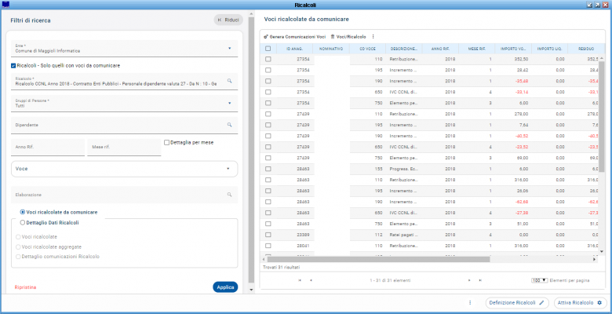The height and width of the screenshot is (314, 612).
Task: Click the Riduci collapse filters button
Action: (x=228, y=20)
